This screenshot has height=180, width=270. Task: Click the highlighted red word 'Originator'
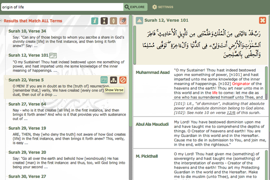(241, 84)
